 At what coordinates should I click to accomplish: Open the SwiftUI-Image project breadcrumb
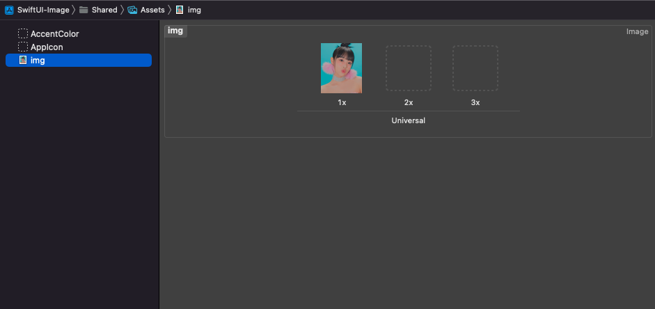point(43,10)
